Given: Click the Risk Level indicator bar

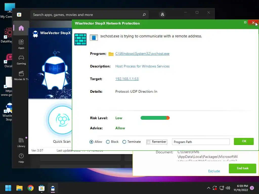Looking at the screenshot, I should pyautogui.click(x=155, y=118).
